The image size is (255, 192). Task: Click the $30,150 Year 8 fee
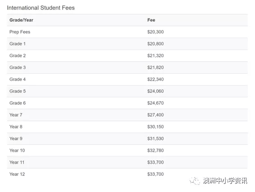coord(155,127)
